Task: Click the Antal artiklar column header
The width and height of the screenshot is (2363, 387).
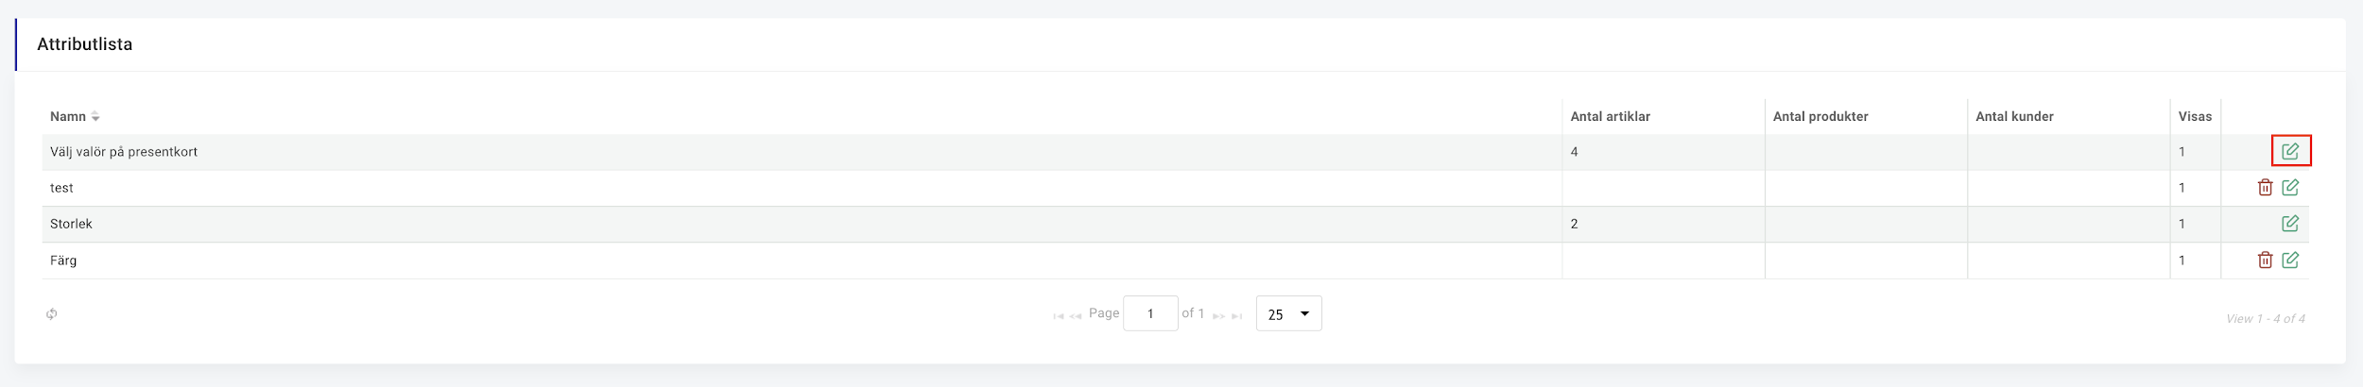Action: [x=1610, y=116]
